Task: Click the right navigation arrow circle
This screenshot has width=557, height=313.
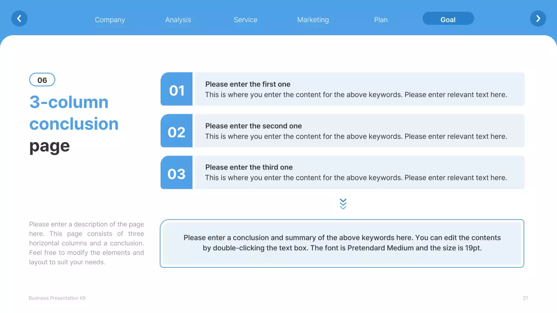Action: point(538,19)
